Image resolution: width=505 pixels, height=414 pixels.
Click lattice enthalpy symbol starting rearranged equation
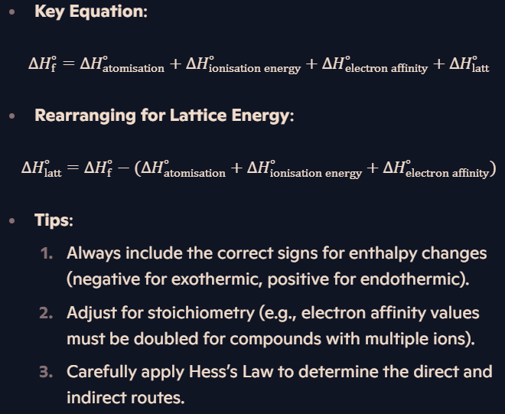pos(41,168)
